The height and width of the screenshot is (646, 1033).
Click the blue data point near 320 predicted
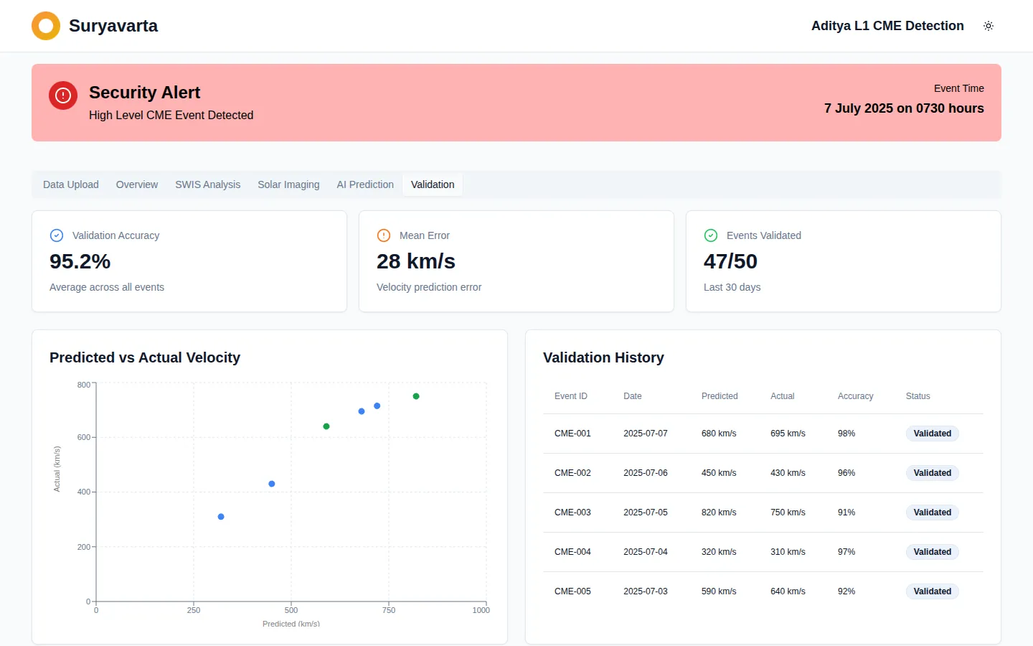pos(221,517)
